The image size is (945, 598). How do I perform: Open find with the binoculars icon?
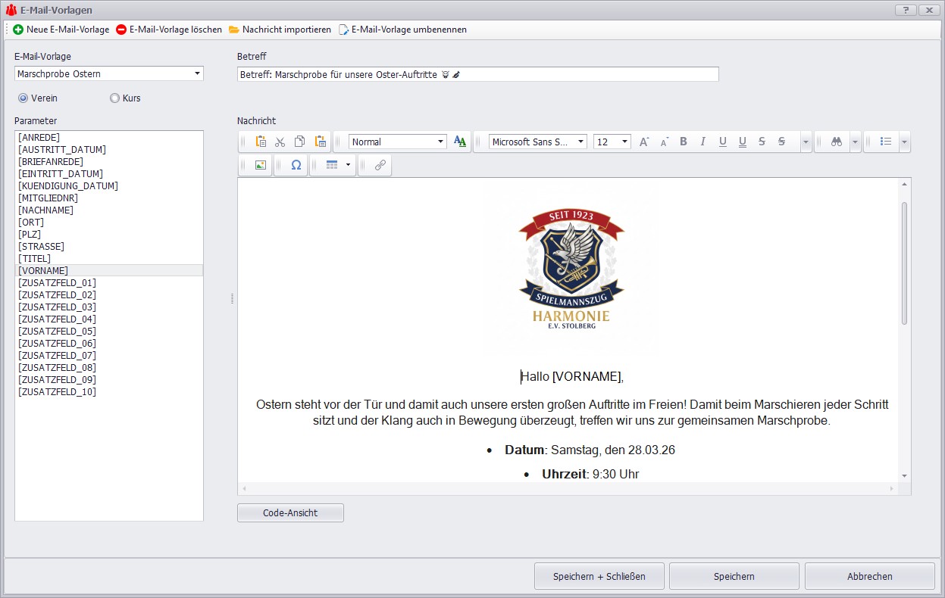(x=837, y=142)
